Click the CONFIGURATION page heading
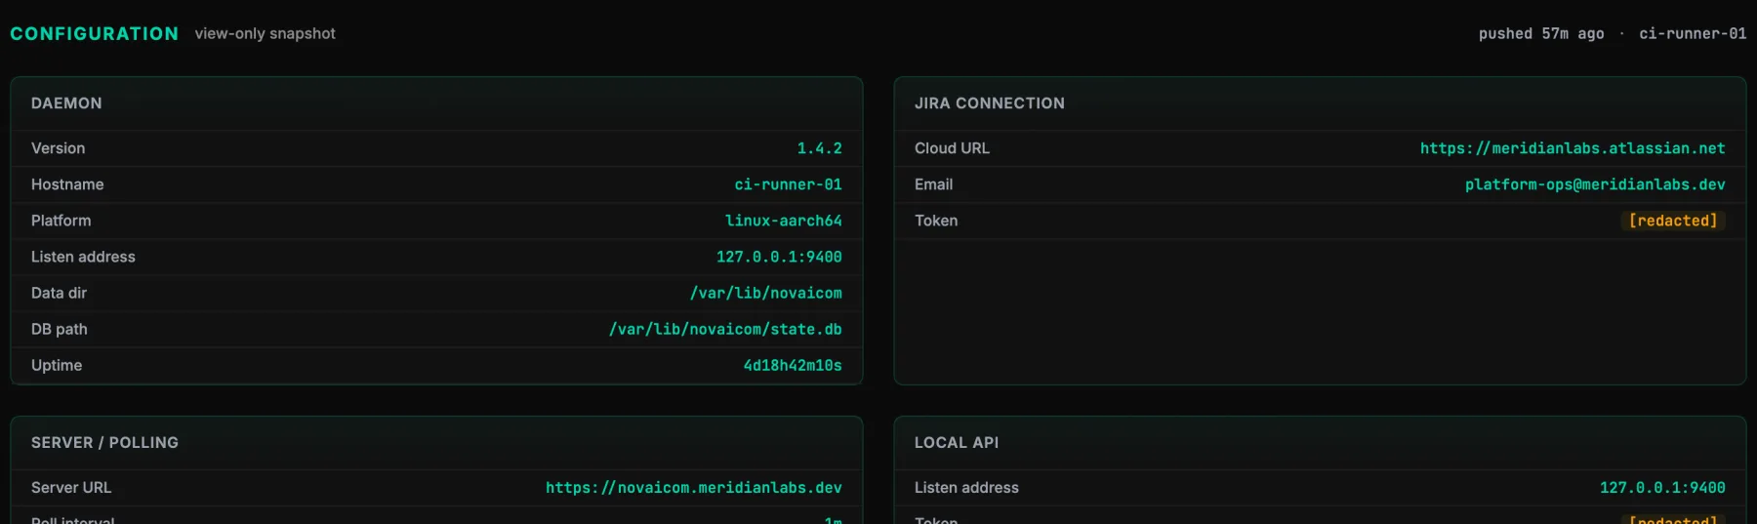 95,33
